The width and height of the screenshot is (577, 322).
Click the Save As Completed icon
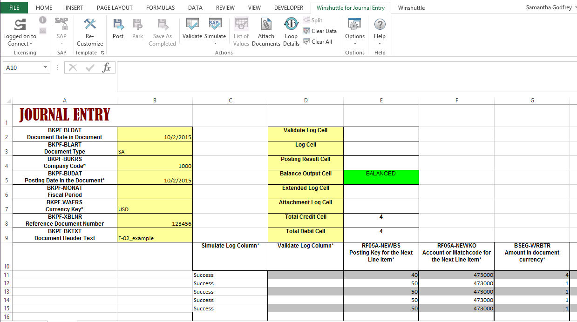click(162, 24)
